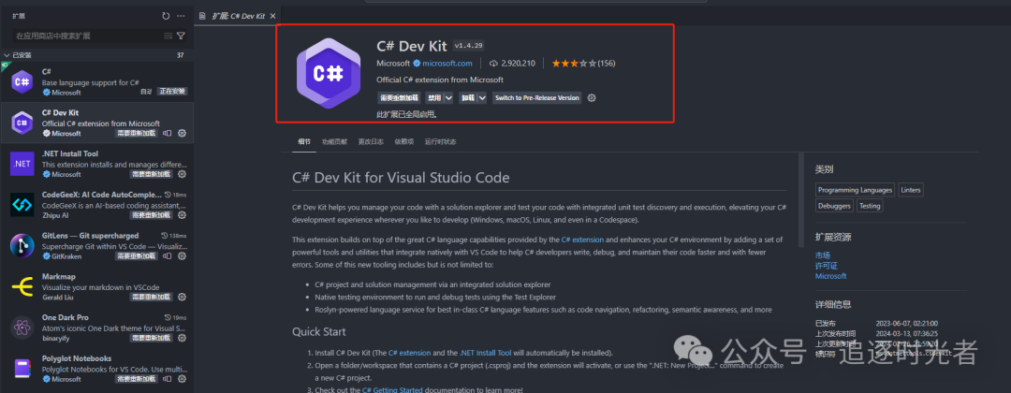Open manage gear for CodeGeeX
The width and height of the screenshot is (1011, 393).
coord(182,215)
